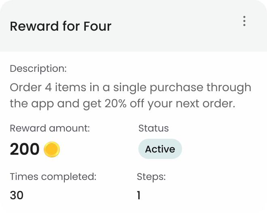Click the "Description:" label

(x=38, y=69)
